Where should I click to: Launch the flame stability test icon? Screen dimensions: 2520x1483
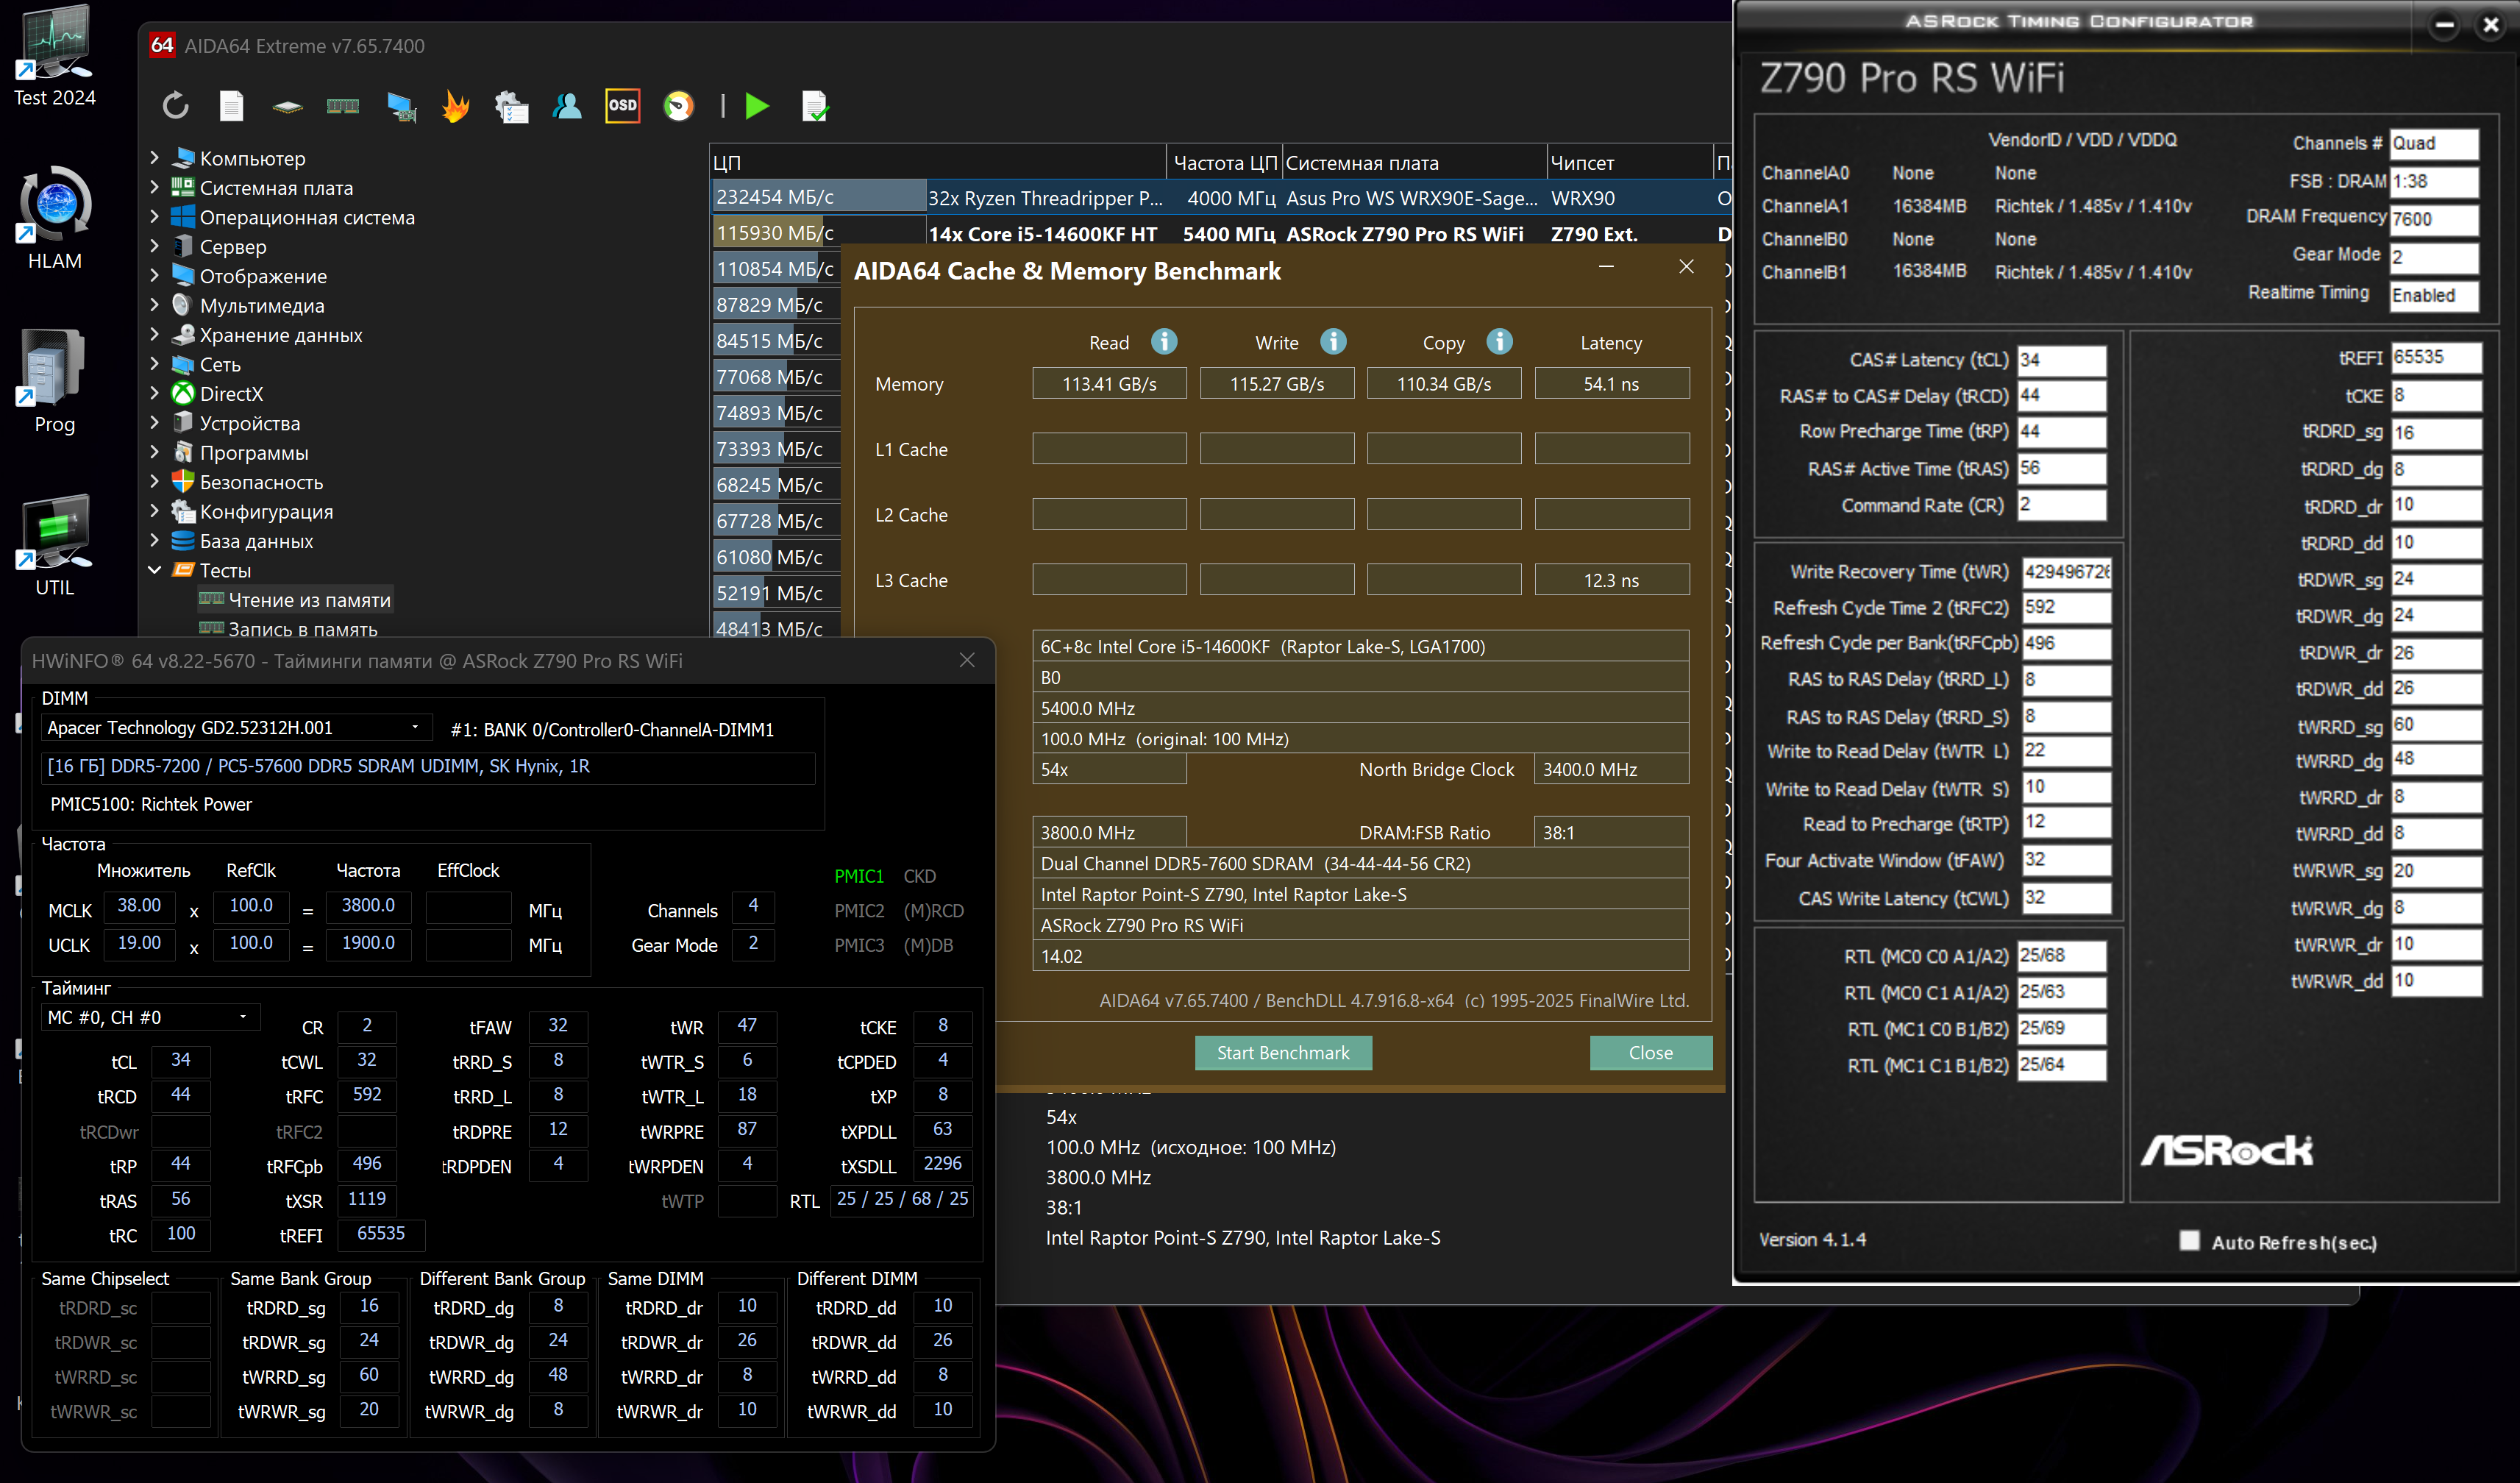coord(456,105)
